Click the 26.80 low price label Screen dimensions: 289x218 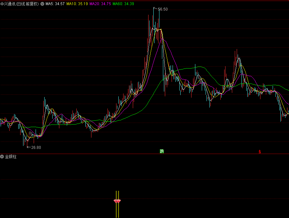(36, 147)
